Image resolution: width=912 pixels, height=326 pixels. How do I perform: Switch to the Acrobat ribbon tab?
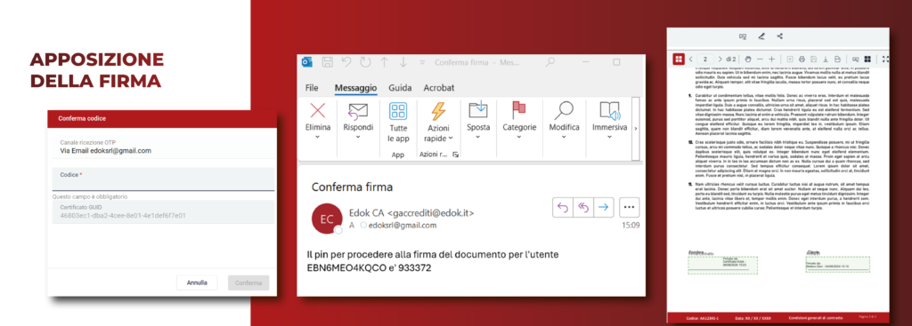coord(438,88)
